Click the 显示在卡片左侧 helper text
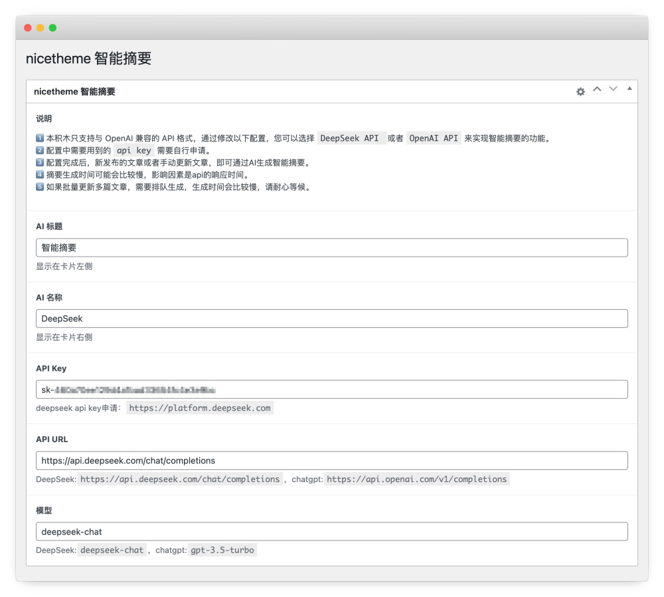The image size is (664, 597). (64, 267)
